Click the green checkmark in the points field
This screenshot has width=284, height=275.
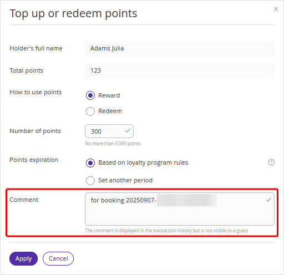(x=128, y=131)
